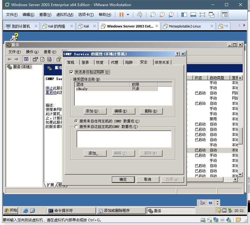Toggle the VMware library sidebar icon
The width and height of the screenshot is (250, 225).
pyautogui.click(x=184, y=15)
